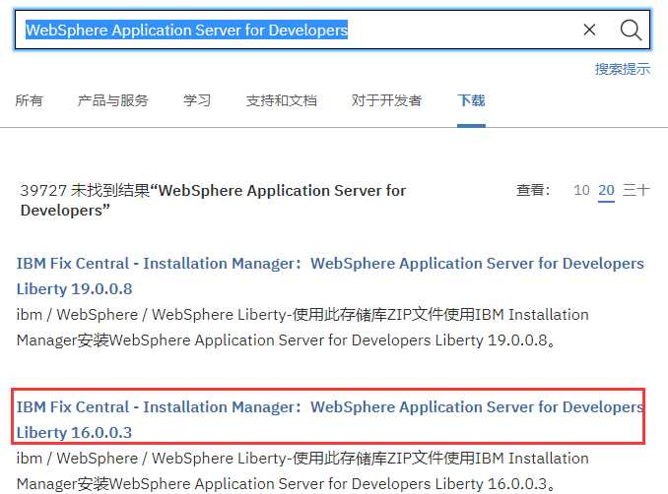The image size is (668, 494).
Task: Click the 39727 results count text
Action: [213, 200]
